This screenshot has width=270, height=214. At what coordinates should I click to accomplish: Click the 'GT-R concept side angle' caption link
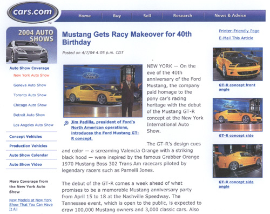point(236,184)
